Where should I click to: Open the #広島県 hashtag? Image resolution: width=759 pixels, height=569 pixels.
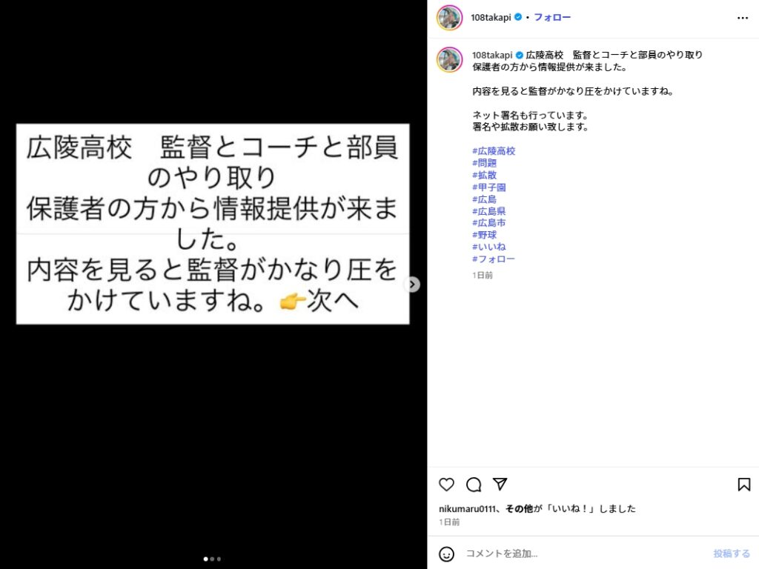coord(489,211)
